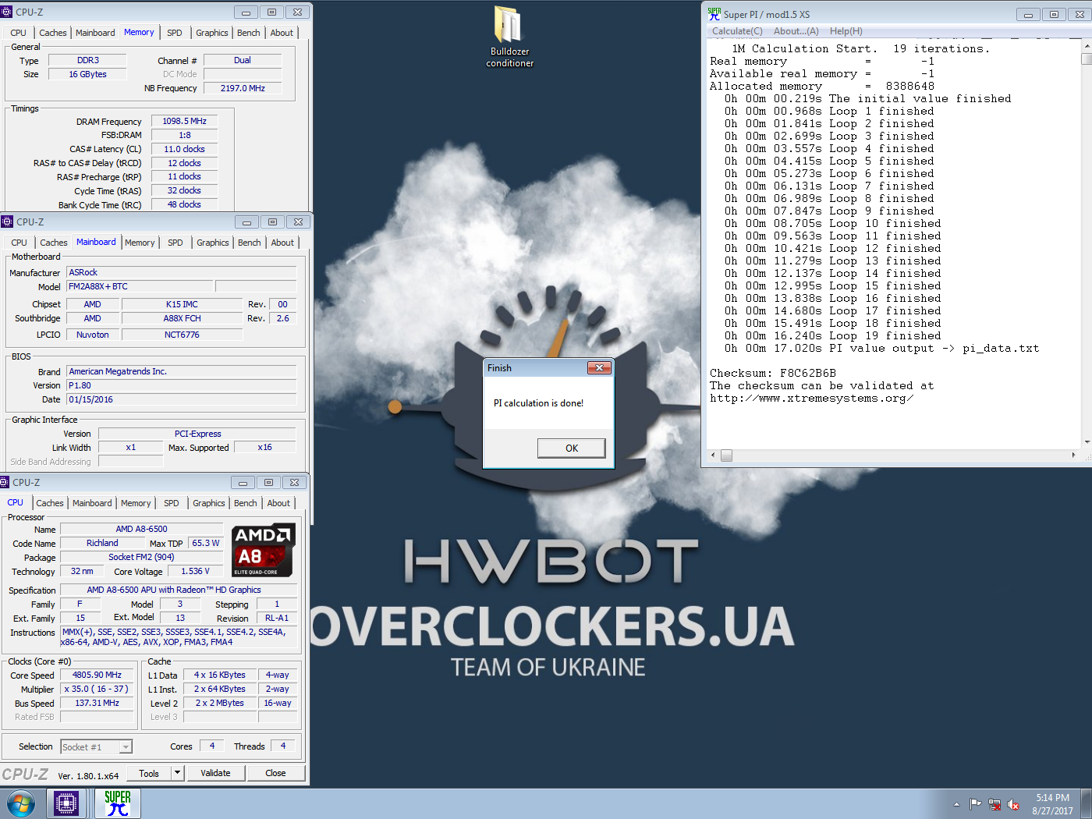
Task: Click the Super PI horizontal scrollbar thumb
Action: click(x=726, y=456)
